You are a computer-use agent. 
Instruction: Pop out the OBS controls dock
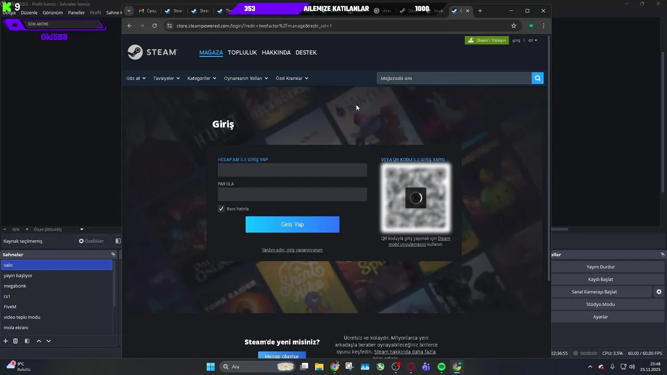tap(663, 255)
